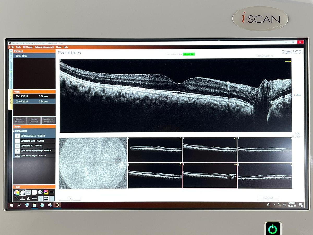Click the rainbow colored eye icon
Viewport: 313px width, 235px height.
(x=46, y=192)
